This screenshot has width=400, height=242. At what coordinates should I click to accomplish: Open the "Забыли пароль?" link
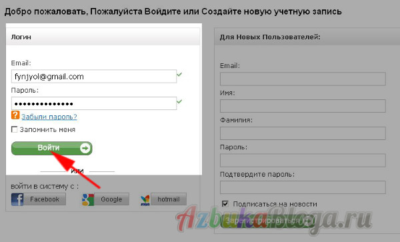49,117
